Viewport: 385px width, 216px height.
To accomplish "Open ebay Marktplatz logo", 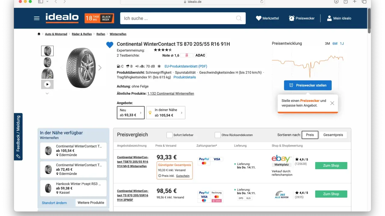I will tap(282, 160).
